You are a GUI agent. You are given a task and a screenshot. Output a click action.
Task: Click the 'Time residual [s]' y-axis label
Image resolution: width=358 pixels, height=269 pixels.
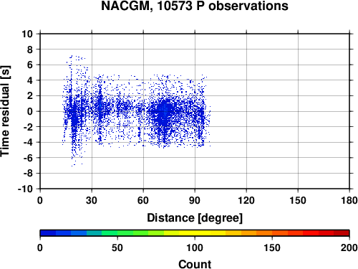tap(5, 111)
